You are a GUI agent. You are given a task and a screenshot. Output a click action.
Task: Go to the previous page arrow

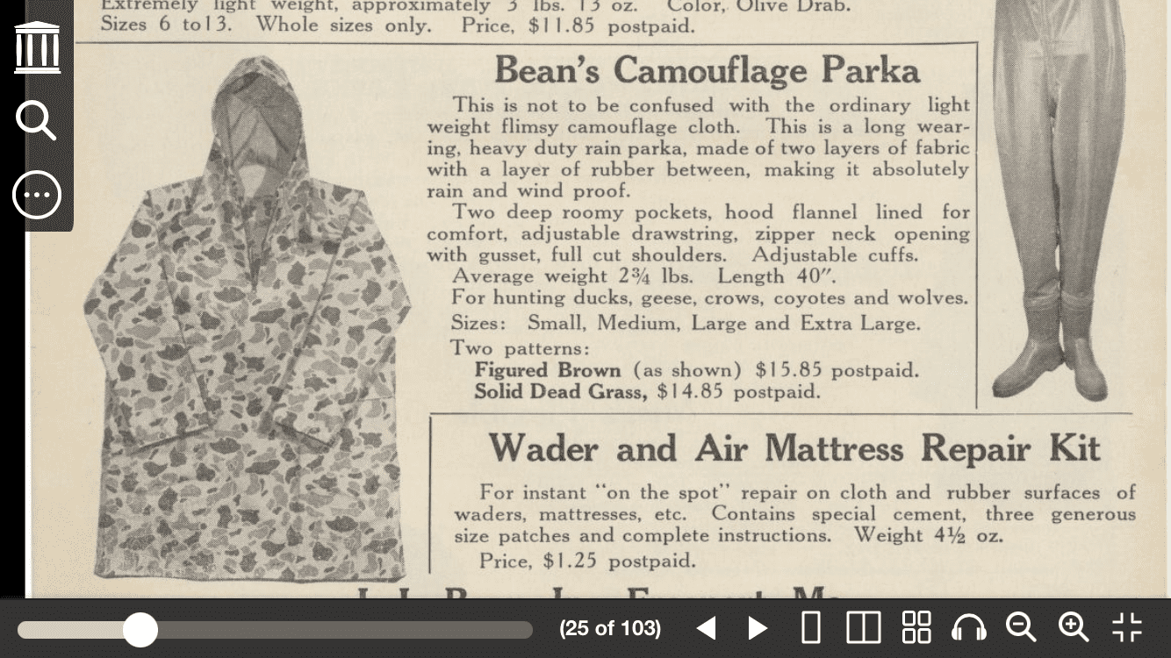tap(706, 628)
